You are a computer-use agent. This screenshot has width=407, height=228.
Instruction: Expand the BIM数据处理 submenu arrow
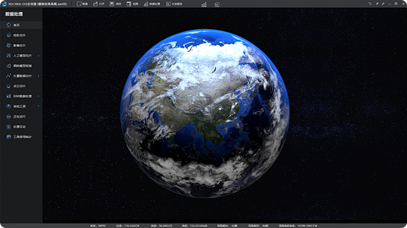click(39, 96)
